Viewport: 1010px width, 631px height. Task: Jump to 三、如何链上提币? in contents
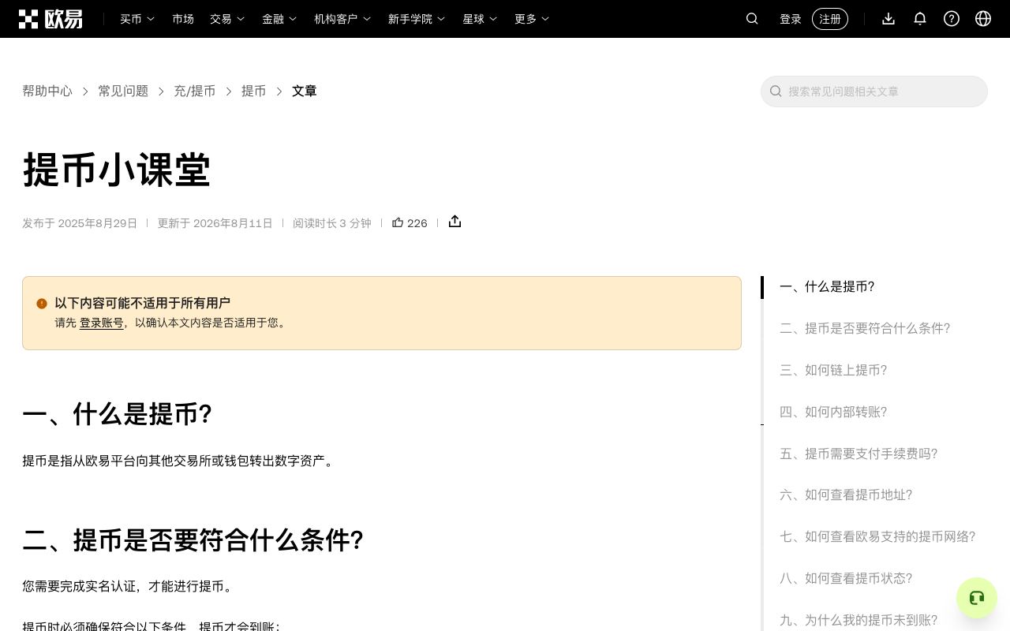tap(833, 371)
